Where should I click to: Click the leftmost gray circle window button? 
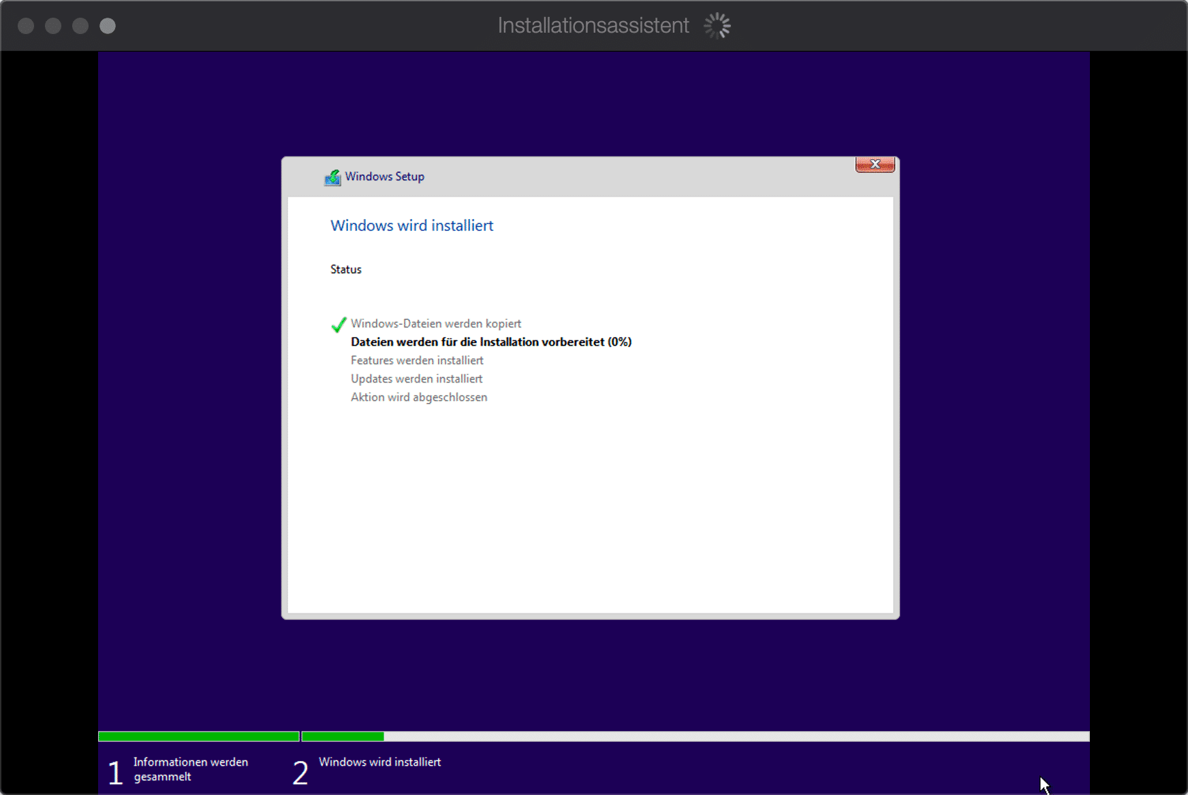point(26,26)
